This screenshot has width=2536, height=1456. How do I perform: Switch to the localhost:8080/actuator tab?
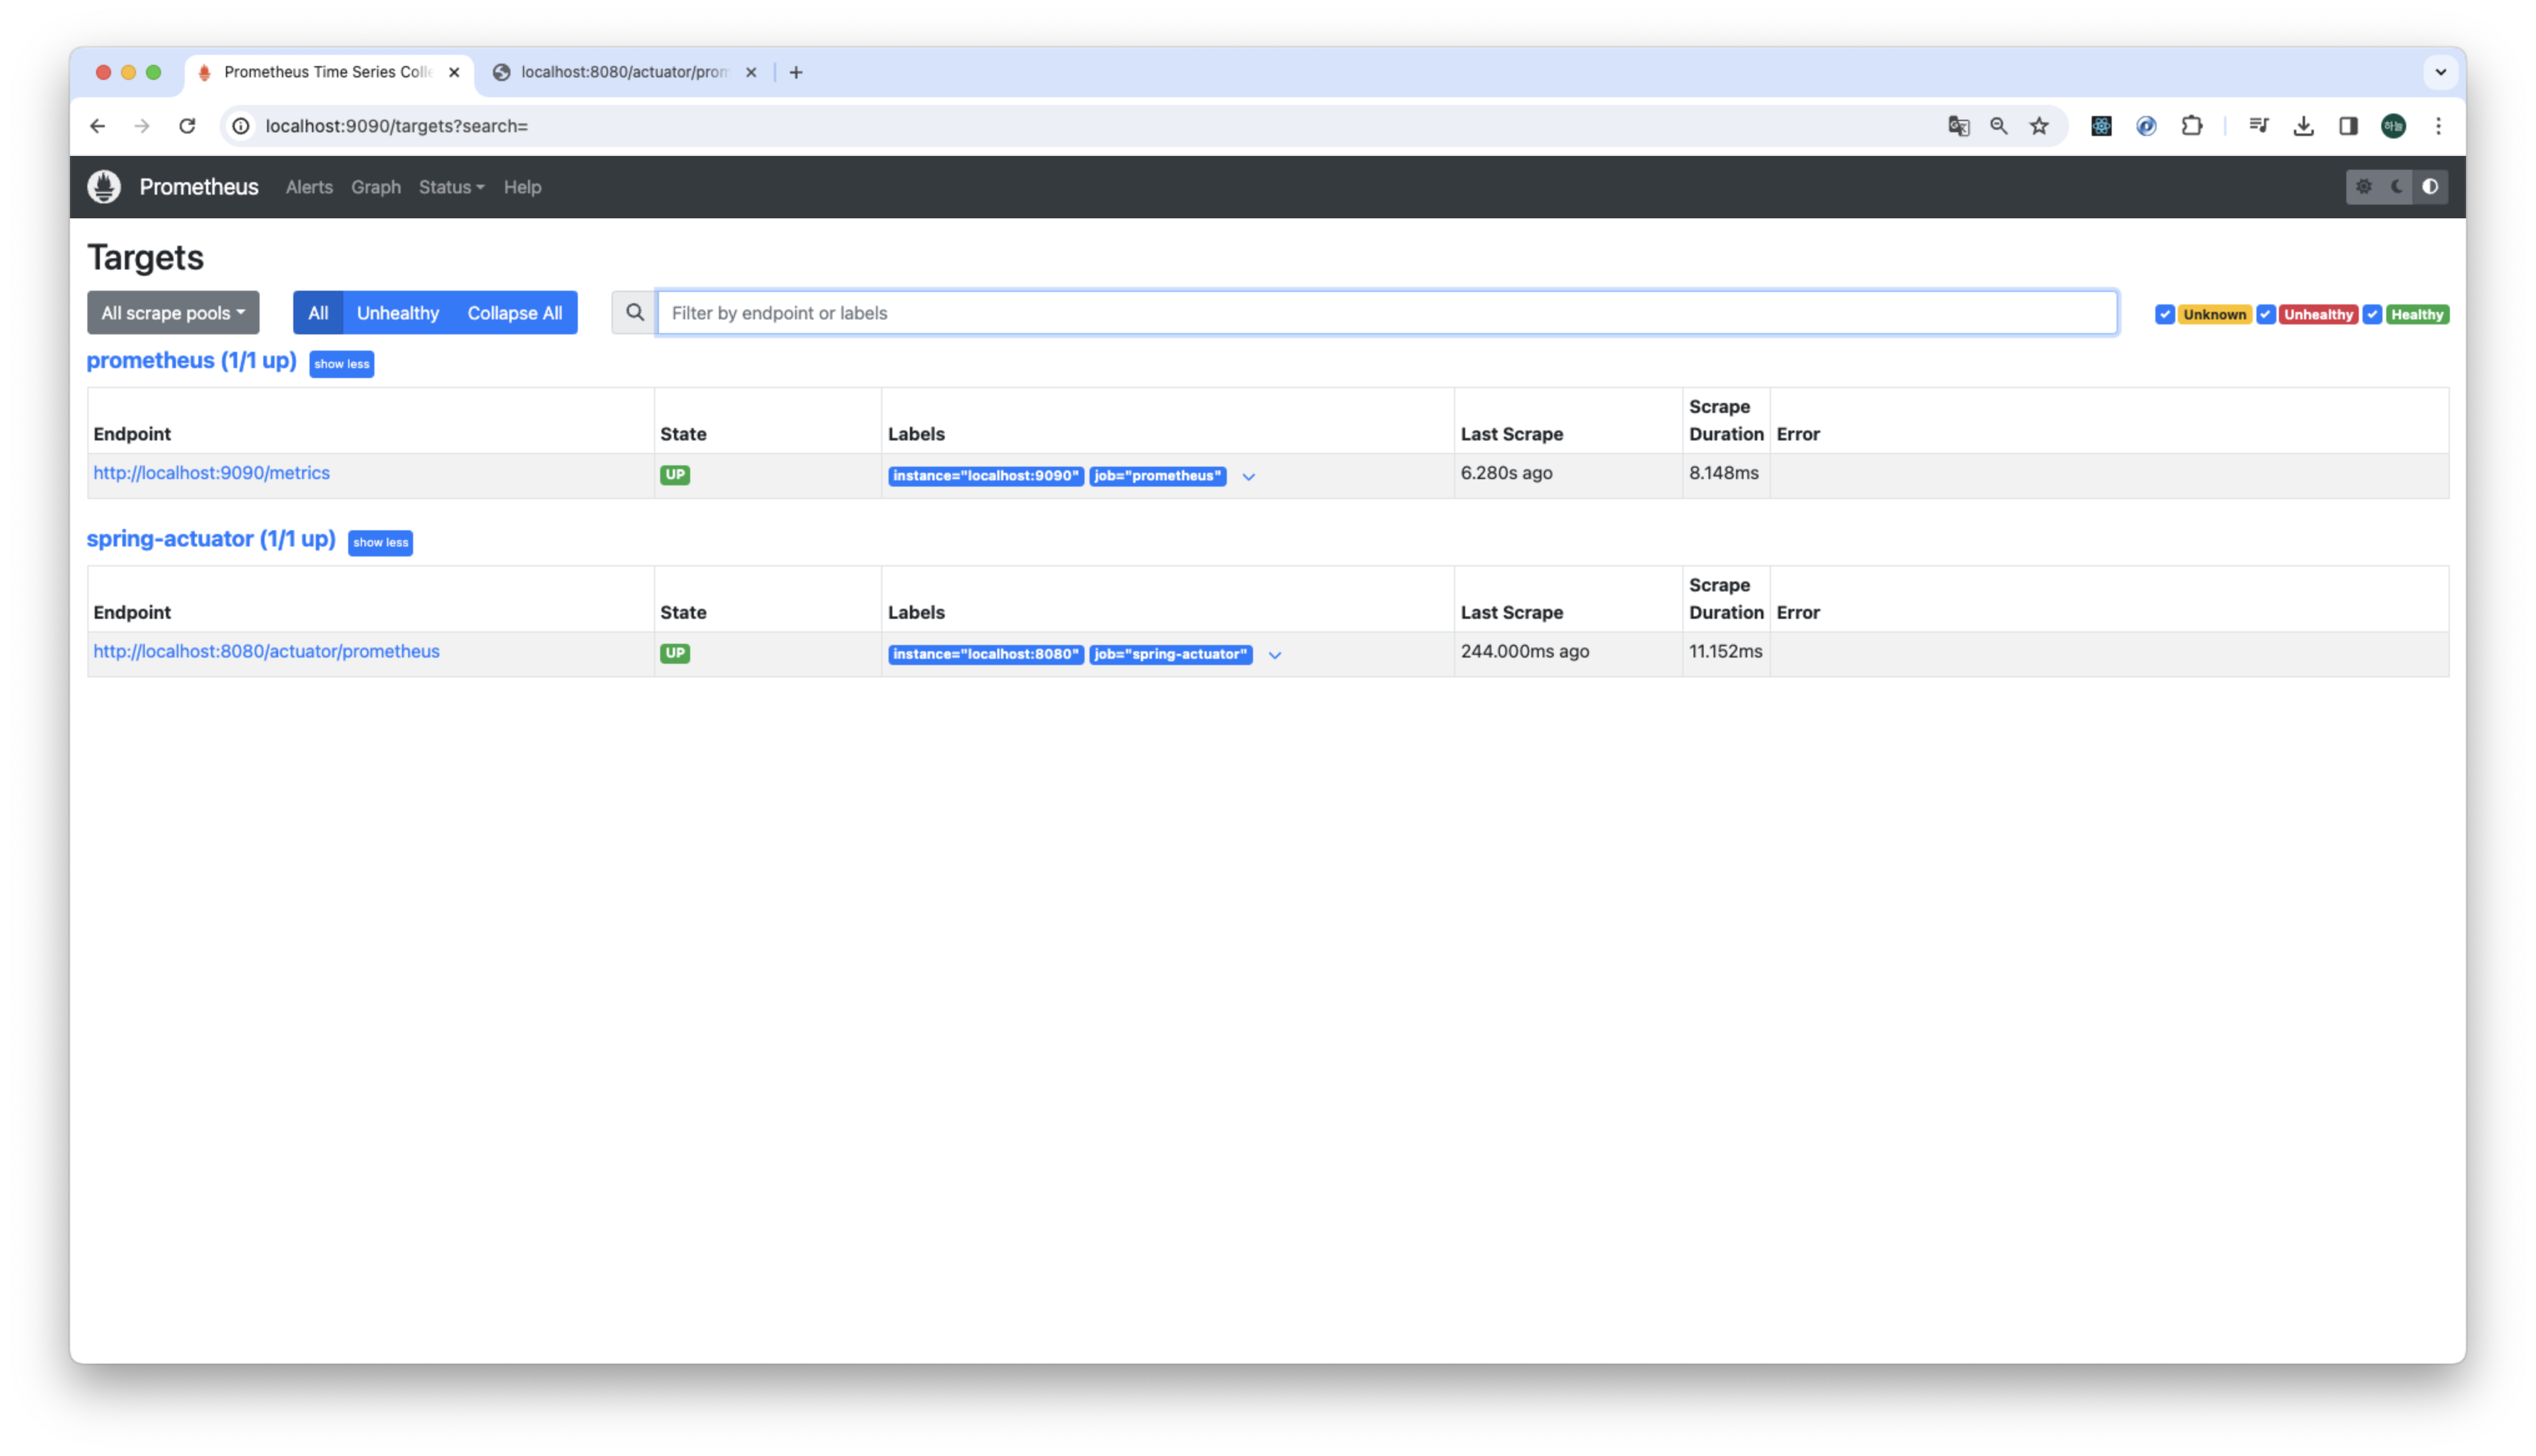[625, 72]
